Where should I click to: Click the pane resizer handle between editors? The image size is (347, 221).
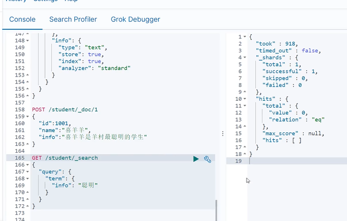tap(223, 133)
